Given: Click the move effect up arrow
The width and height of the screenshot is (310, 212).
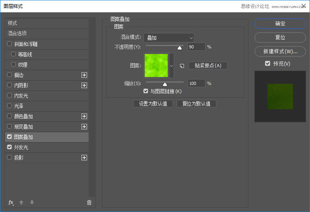Looking at the screenshot, I should pyautogui.click(x=21, y=202).
